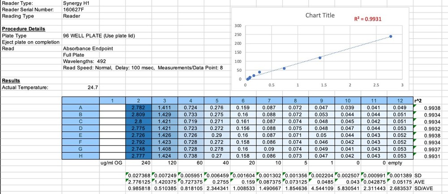Screen dimensions: 448x194
Task: Click the dark blue cell containing 2.809
Action: (x=139, y=114)
